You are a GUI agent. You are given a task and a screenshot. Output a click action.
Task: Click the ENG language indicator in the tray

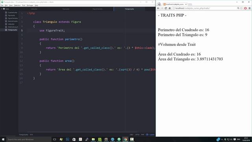[x=239, y=139]
